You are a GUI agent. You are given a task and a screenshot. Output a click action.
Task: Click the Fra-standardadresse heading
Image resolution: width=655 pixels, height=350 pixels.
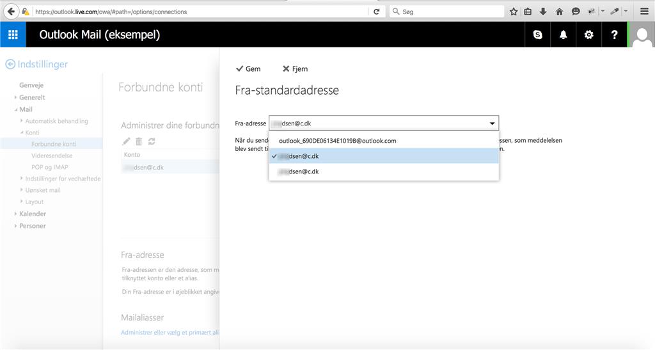[x=287, y=90]
